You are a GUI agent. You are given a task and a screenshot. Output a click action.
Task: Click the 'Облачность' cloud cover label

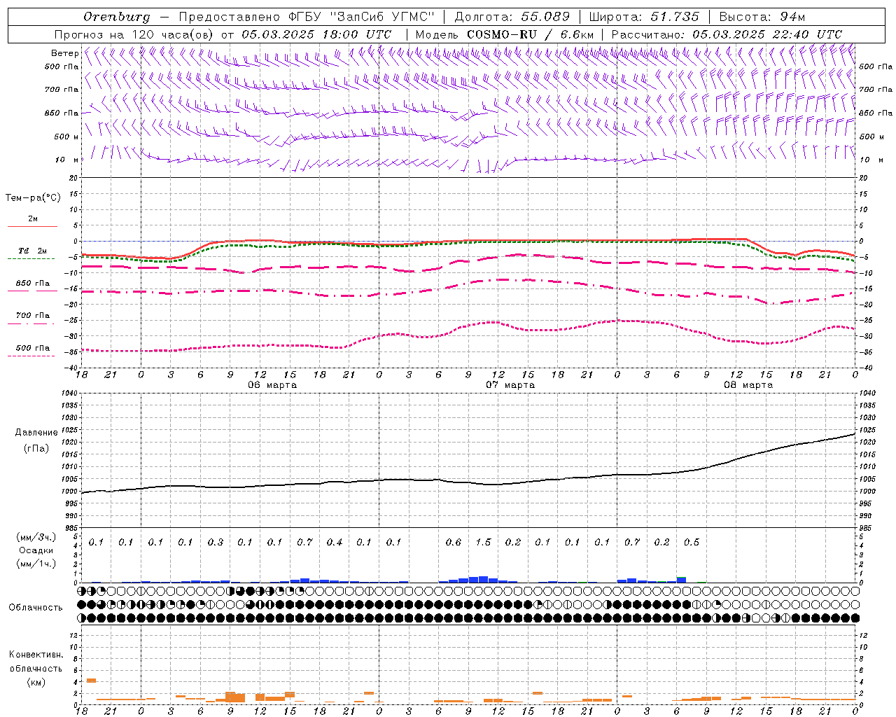[x=36, y=607]
